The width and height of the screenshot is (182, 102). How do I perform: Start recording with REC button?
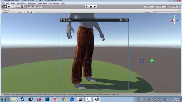[x=125, y=20]
